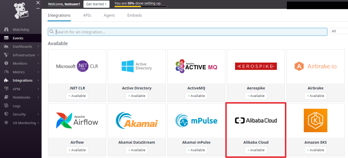Click the Welcome, testuser! greeting
Screen dimensions: 348x158
pyautogui.click(x=64, y=4)
